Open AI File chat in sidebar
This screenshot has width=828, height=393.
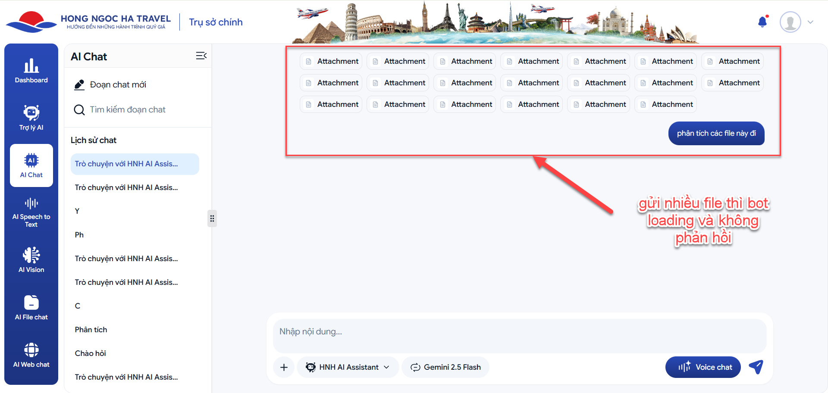[31, 308]
